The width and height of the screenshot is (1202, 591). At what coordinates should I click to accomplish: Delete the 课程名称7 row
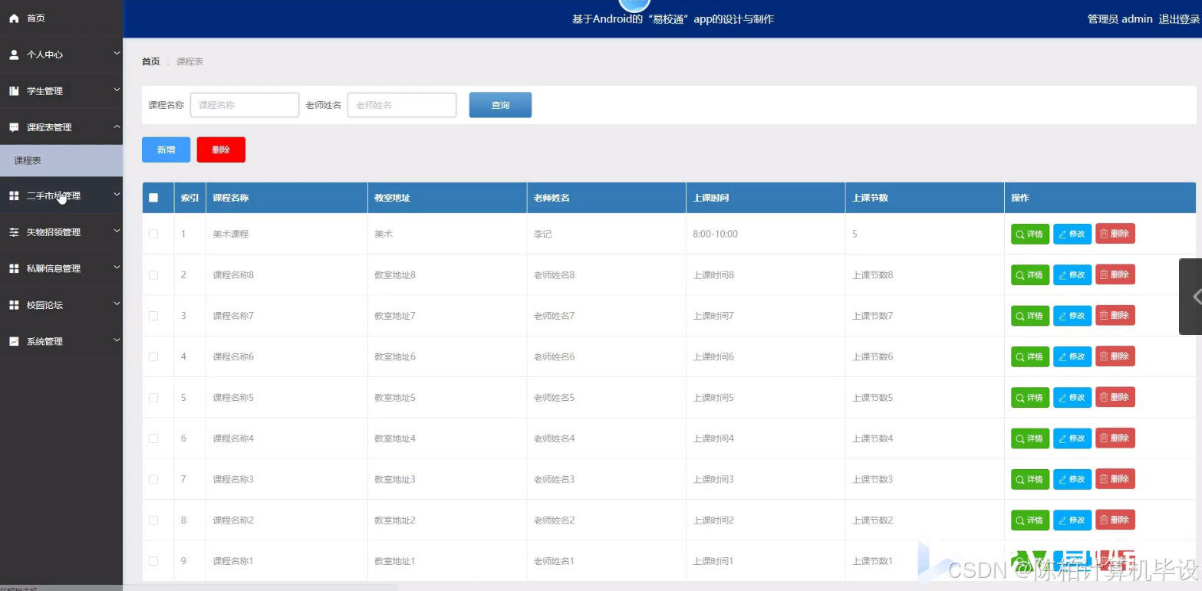click(1115, 315)
